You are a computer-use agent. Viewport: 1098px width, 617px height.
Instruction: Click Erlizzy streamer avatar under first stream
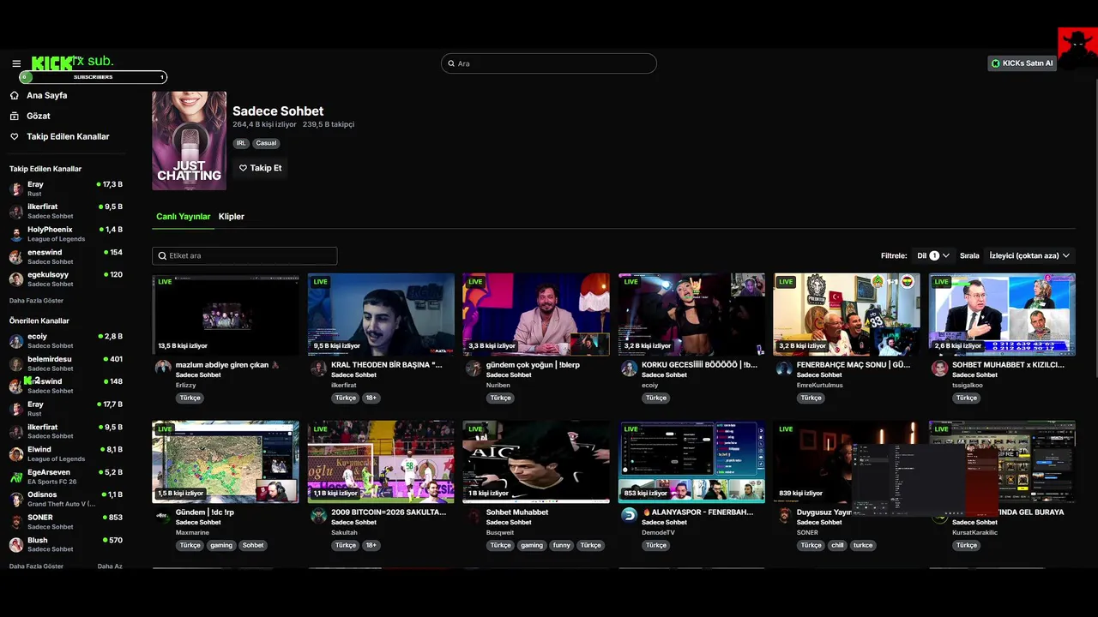[162, 368]
